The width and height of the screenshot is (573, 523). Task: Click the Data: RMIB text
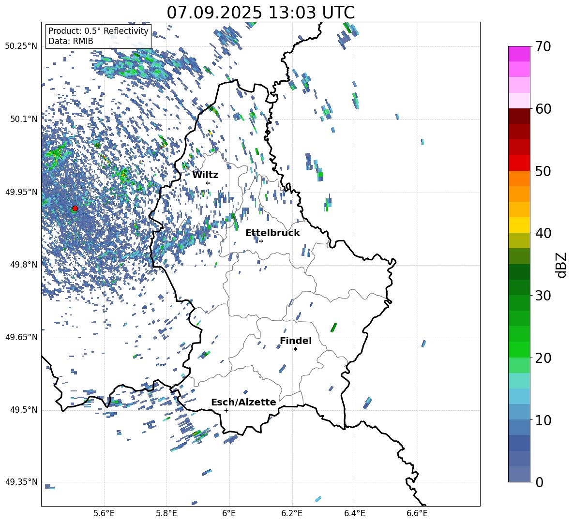71,41
